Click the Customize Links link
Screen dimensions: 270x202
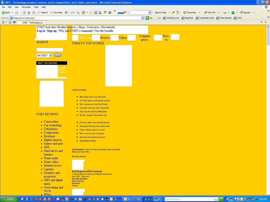pos(205,18)
